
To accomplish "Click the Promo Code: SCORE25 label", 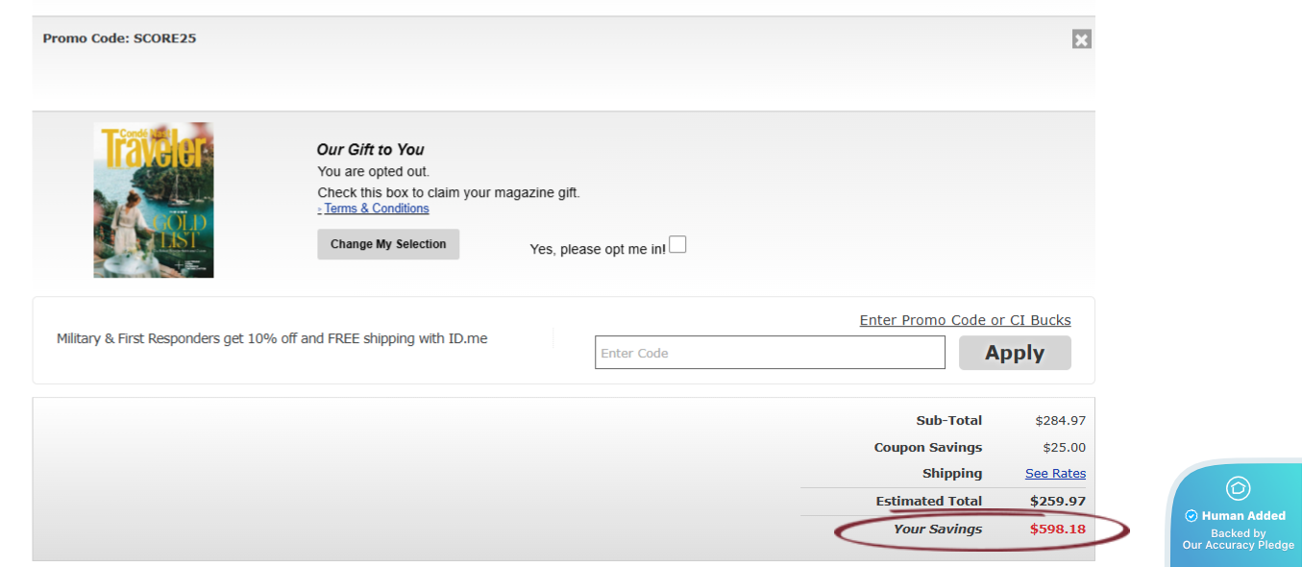I will pos(119,38).
